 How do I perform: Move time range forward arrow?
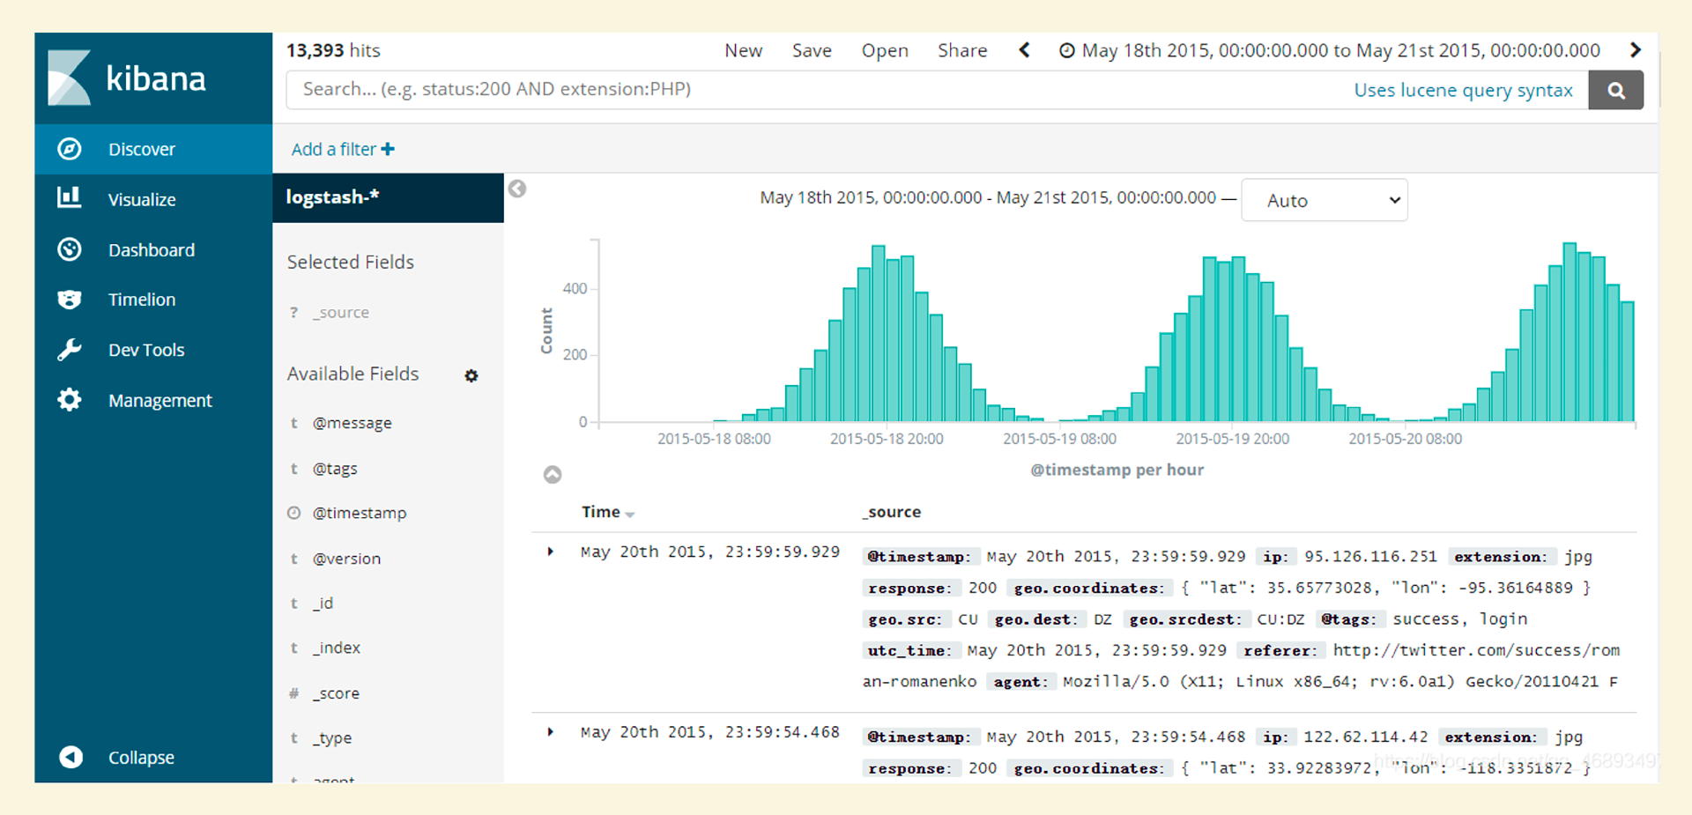[1636, 50]
